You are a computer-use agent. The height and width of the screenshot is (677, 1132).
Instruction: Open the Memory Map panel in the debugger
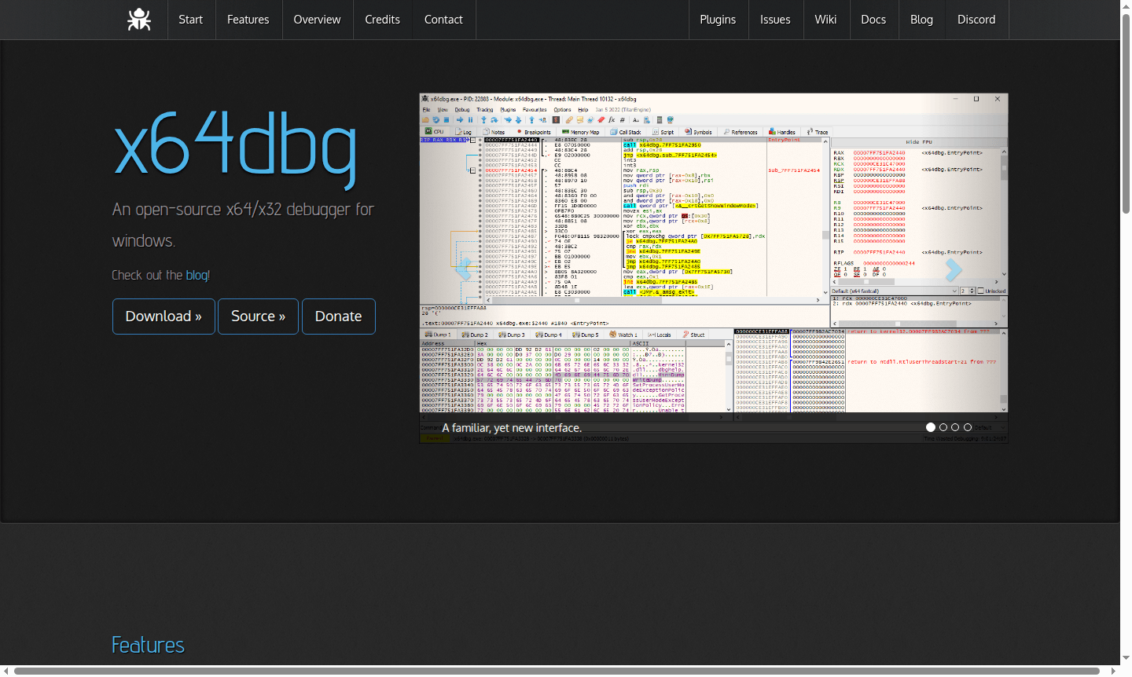tap(583, 132)
